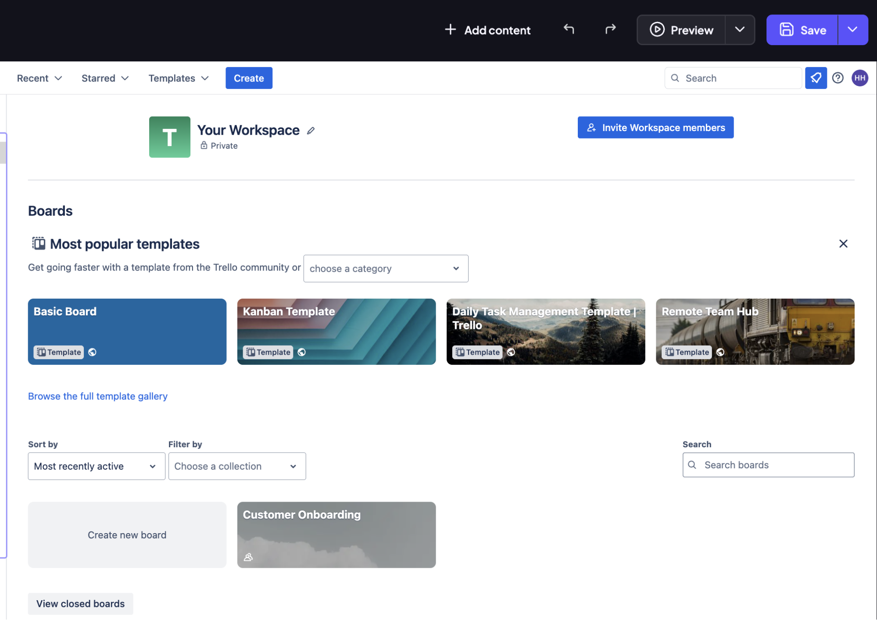
Task: Follow Browse the full template gallery link
Action: (97, 396)
